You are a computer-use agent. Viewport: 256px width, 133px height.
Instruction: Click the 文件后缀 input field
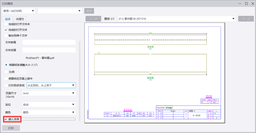point(49,50)
